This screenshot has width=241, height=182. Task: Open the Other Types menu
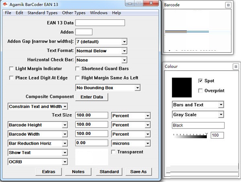[x=74, y=13]
